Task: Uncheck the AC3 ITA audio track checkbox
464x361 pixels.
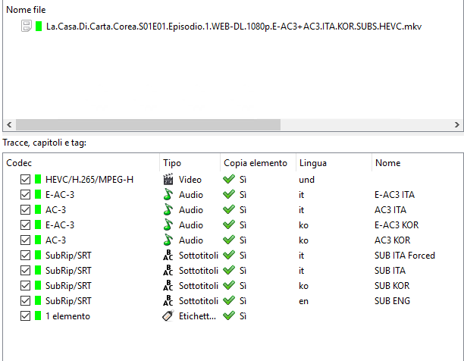Action: pos(26,209)
